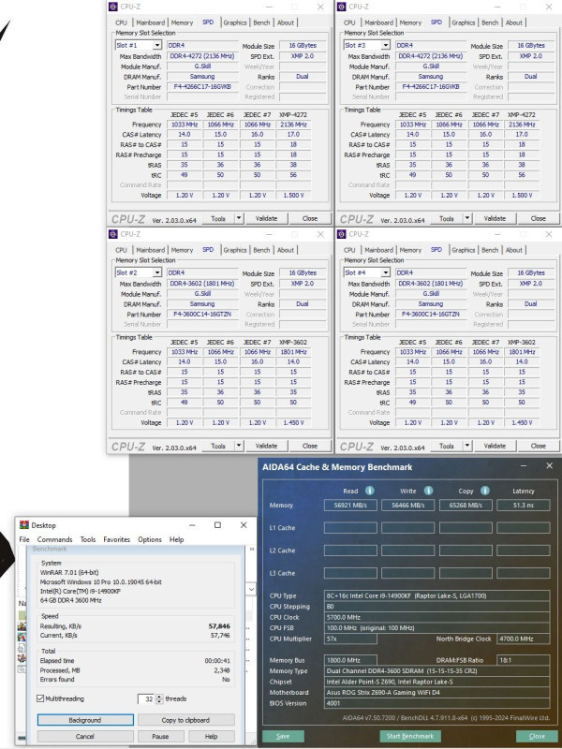The image size is (562, 749).
Task: Open the Bench tab in Slot #1 CPU-Z window
Action: pos(261,22)
